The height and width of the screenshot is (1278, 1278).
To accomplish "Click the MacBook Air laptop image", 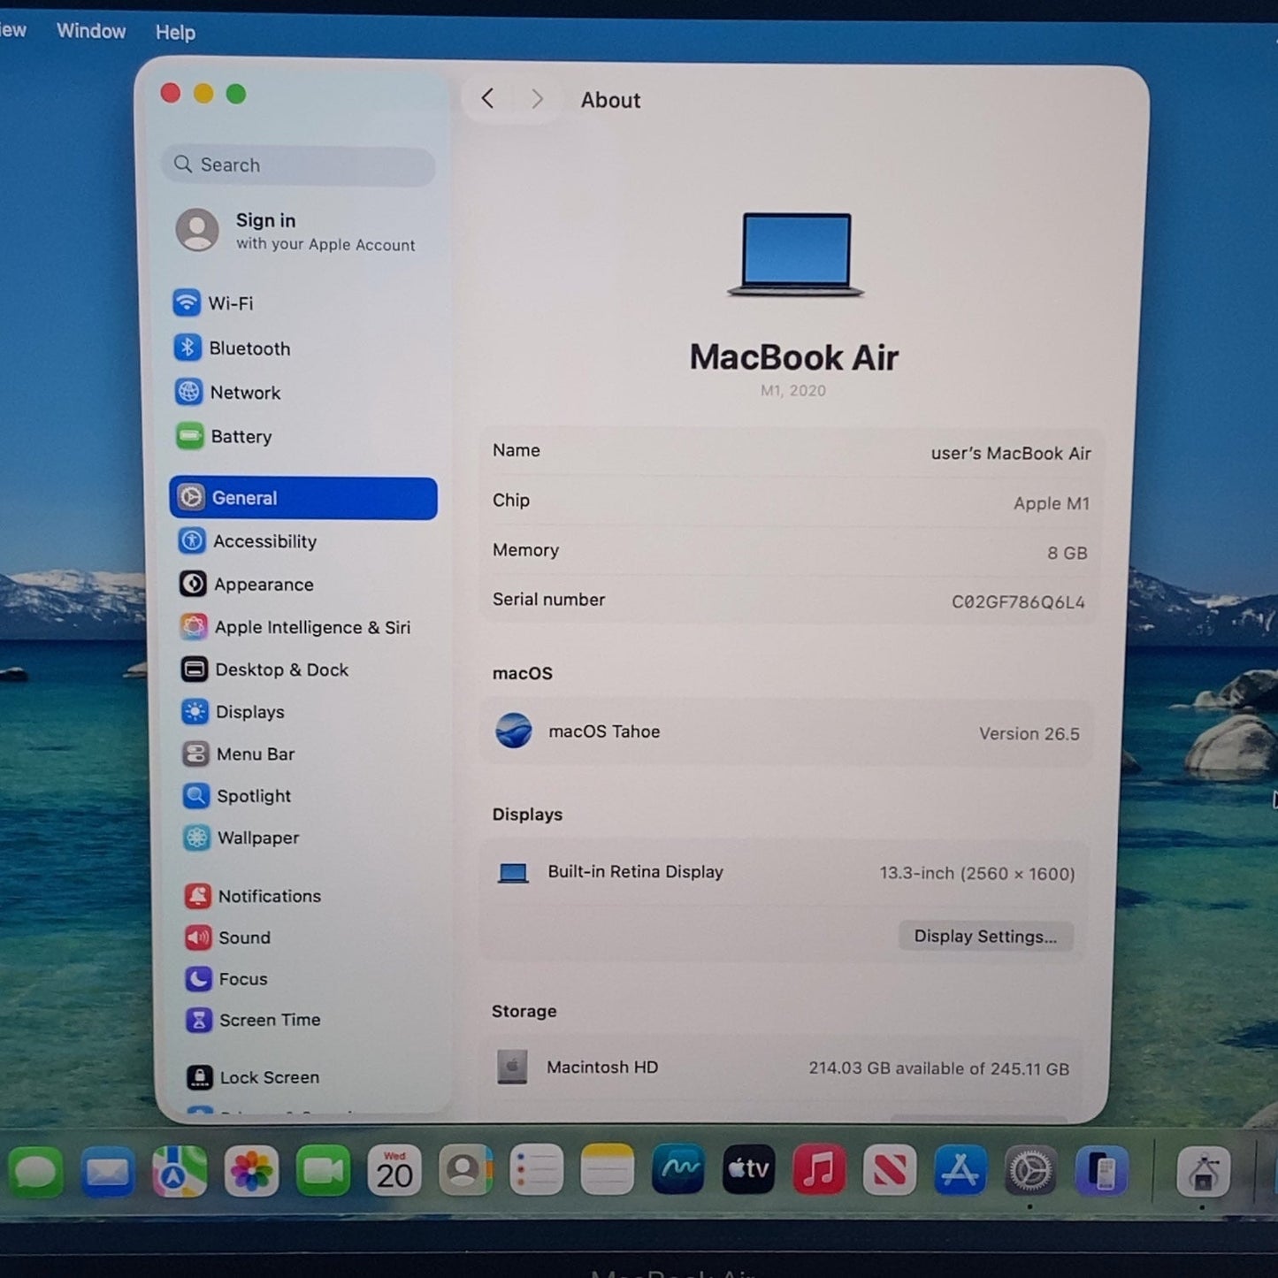I will (795, 255).
